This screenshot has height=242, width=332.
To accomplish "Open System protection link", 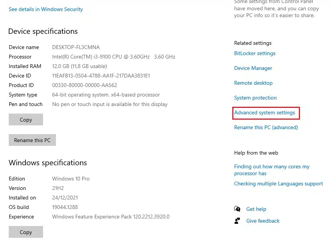I will [x=255, y=98].
